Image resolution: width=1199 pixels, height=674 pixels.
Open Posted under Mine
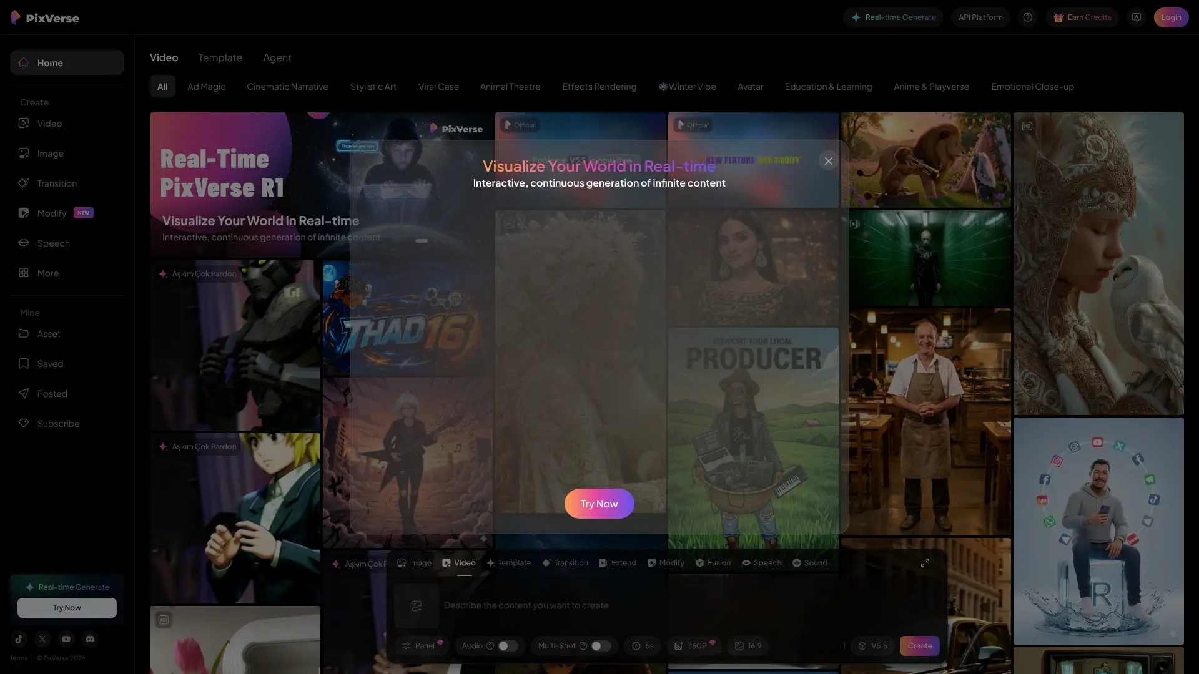coord(67,394)
